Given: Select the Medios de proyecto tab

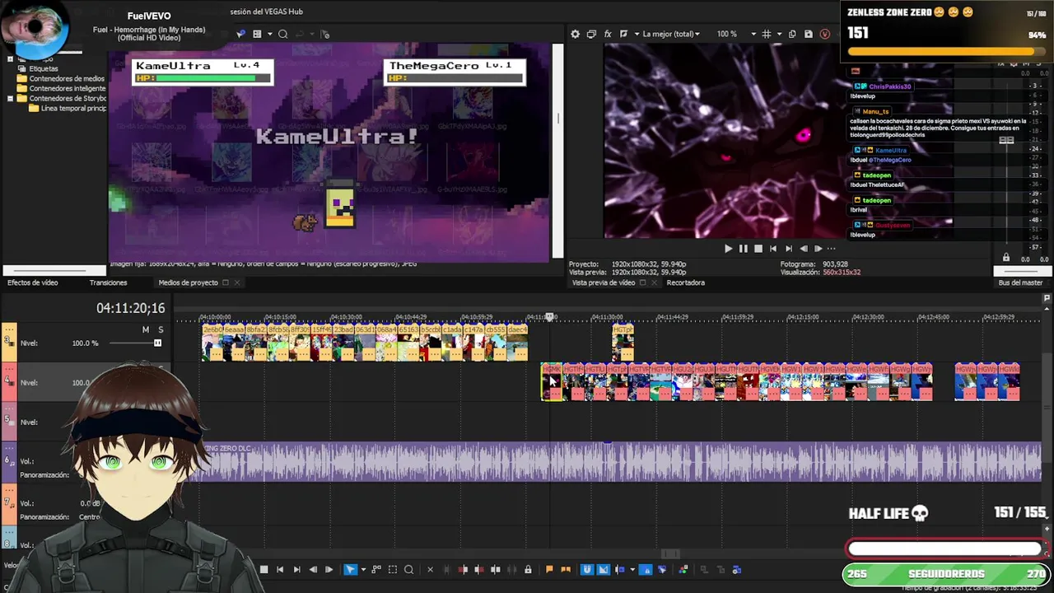Looking at the screenshot, I should pos(189,282).
